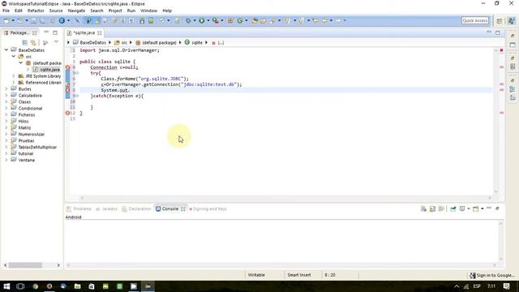The width and height of the screenshot is (519, 292).
Task: Open the Run button dropdown arrow
Action: tap(208, 20)
